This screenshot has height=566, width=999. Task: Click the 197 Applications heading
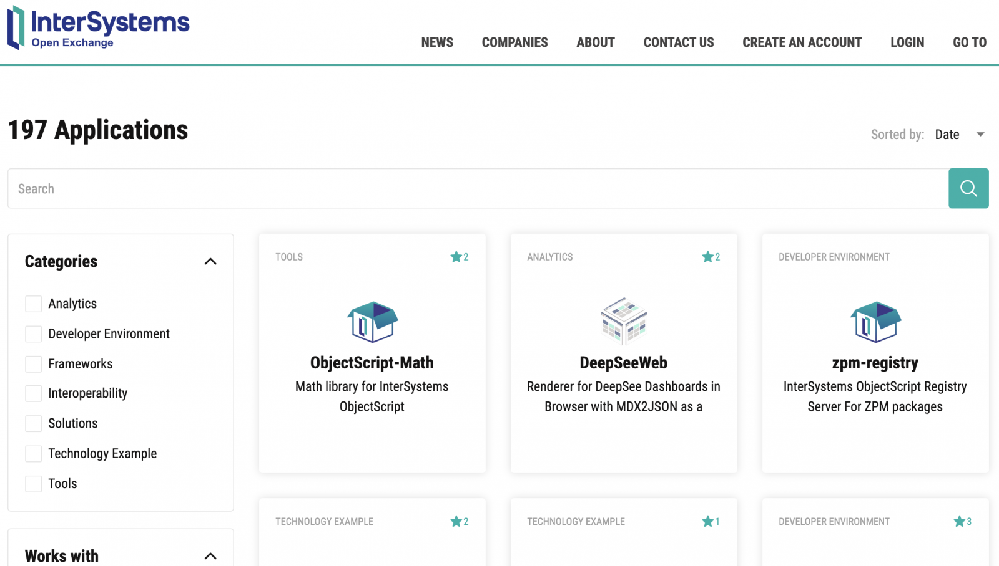98,130
